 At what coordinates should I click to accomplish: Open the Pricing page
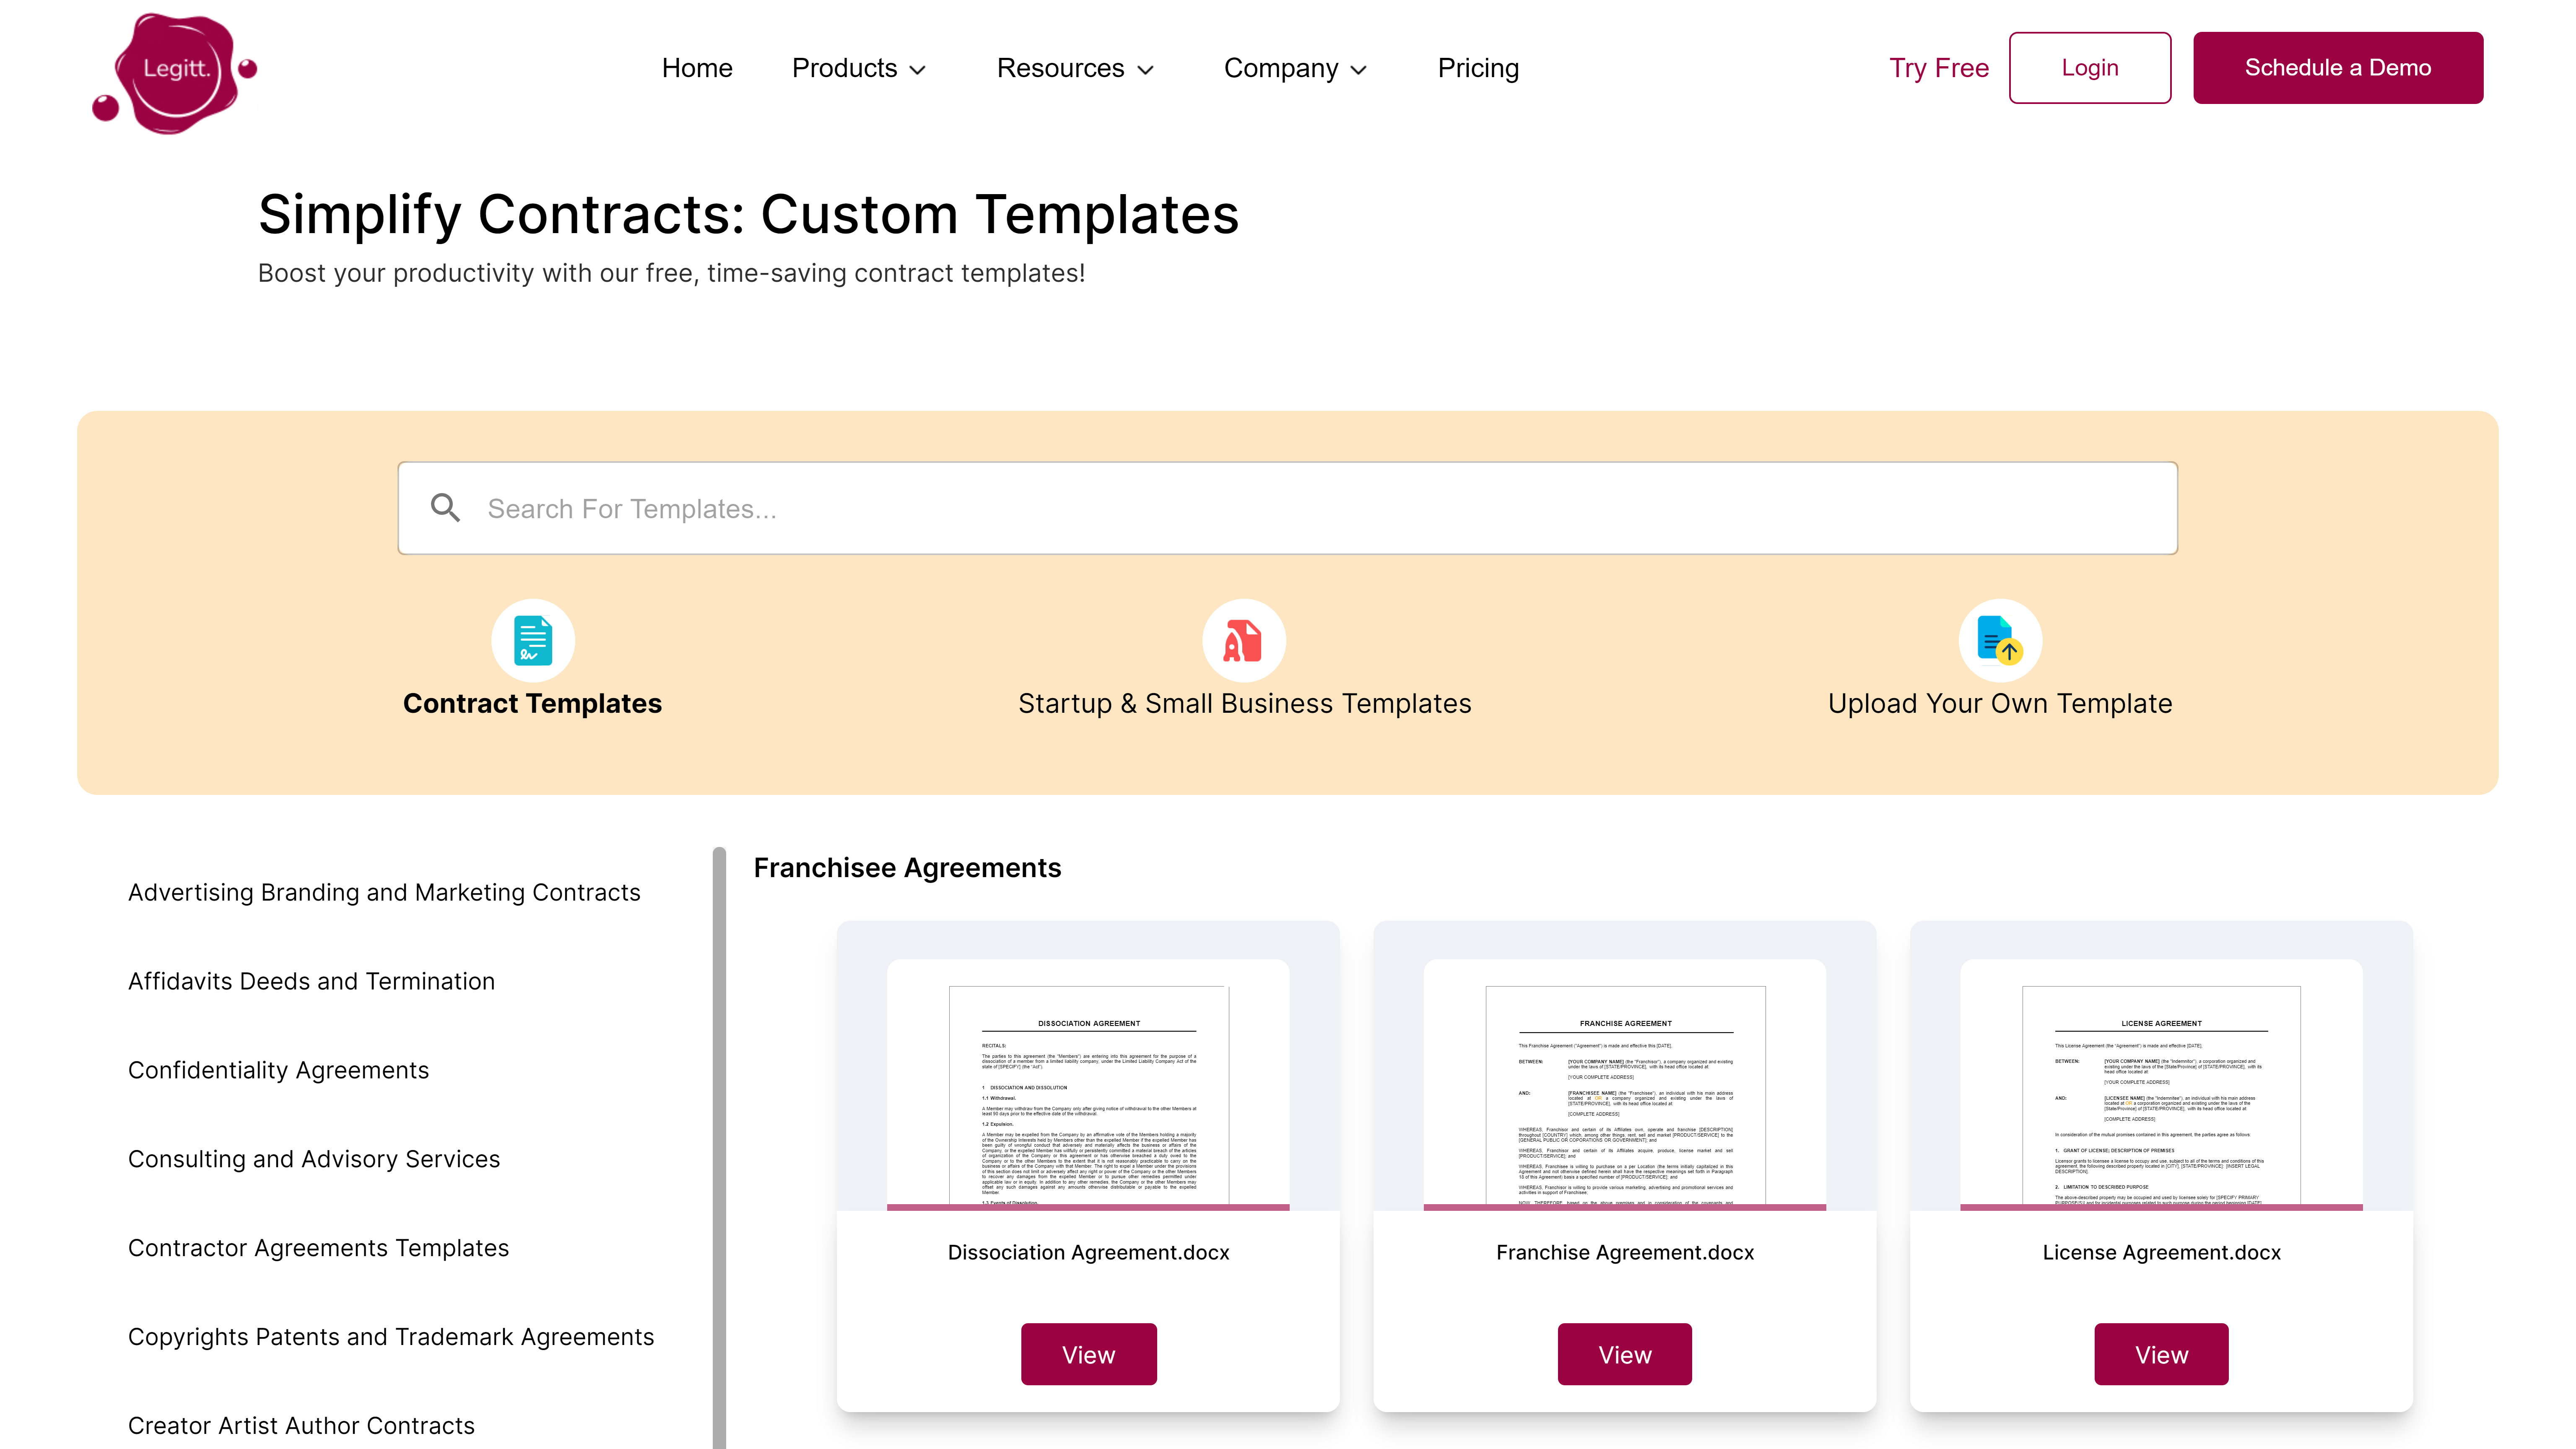coord(1477,68)
